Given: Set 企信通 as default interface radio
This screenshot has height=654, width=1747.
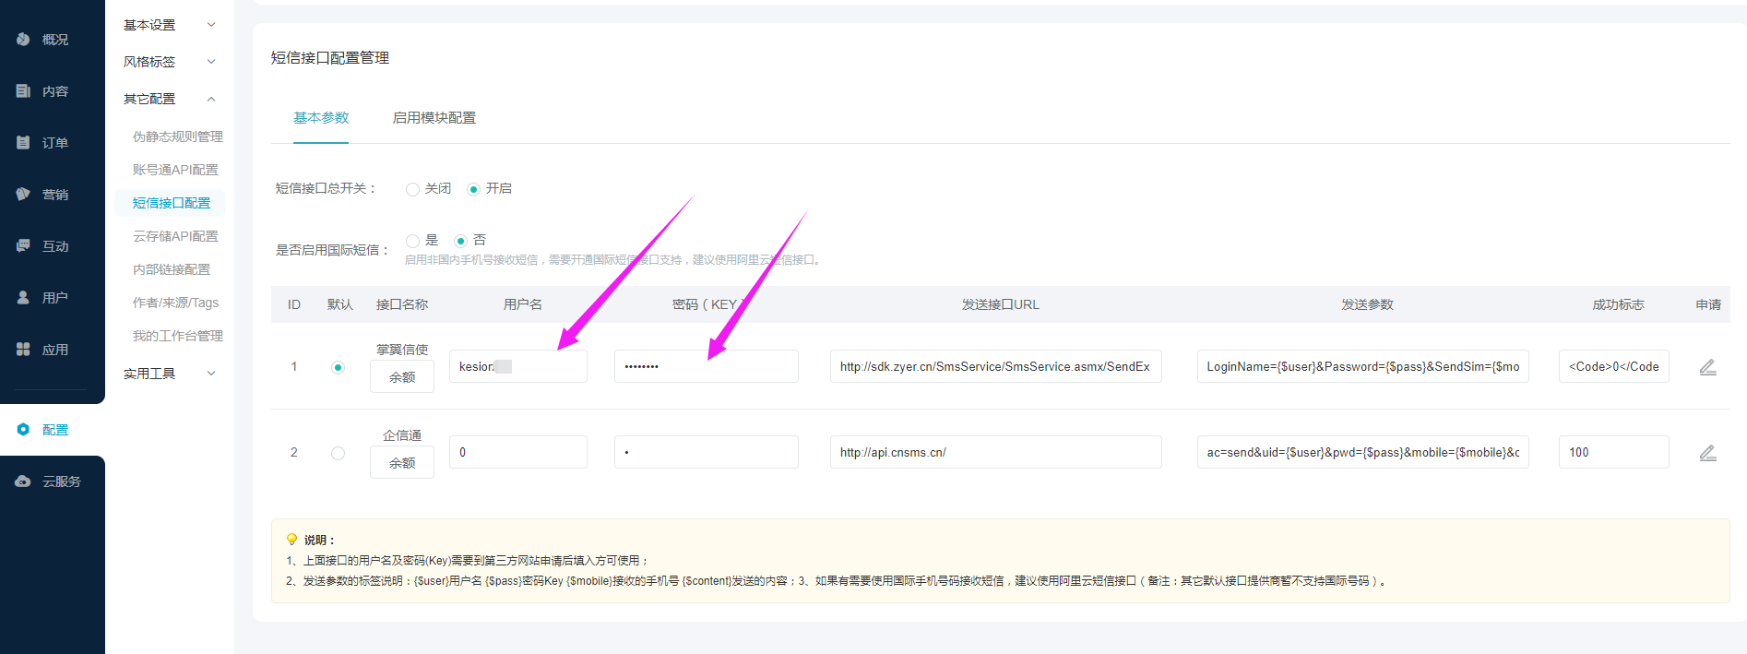Looking at the screenshot, I should point(338,453).
